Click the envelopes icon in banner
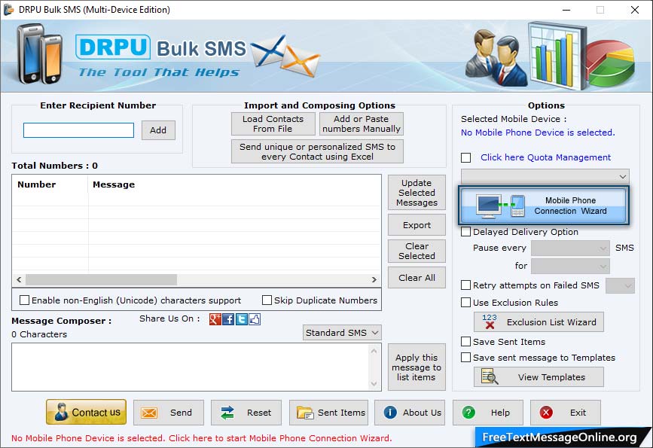Screen dimensions: 653x448 (285, 56)
